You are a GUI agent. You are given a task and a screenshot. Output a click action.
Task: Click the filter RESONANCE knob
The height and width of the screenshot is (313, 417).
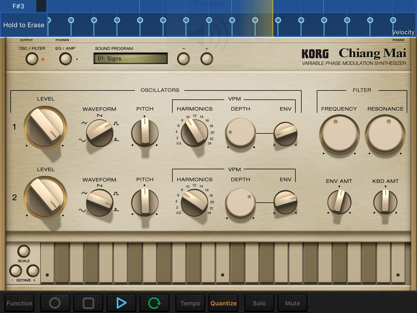point(385,134)
